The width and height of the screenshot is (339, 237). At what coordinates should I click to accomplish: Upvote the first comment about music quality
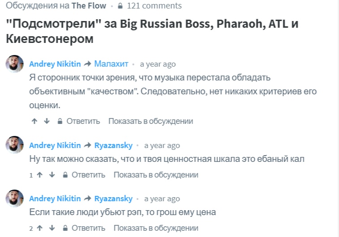click(35, 121)
